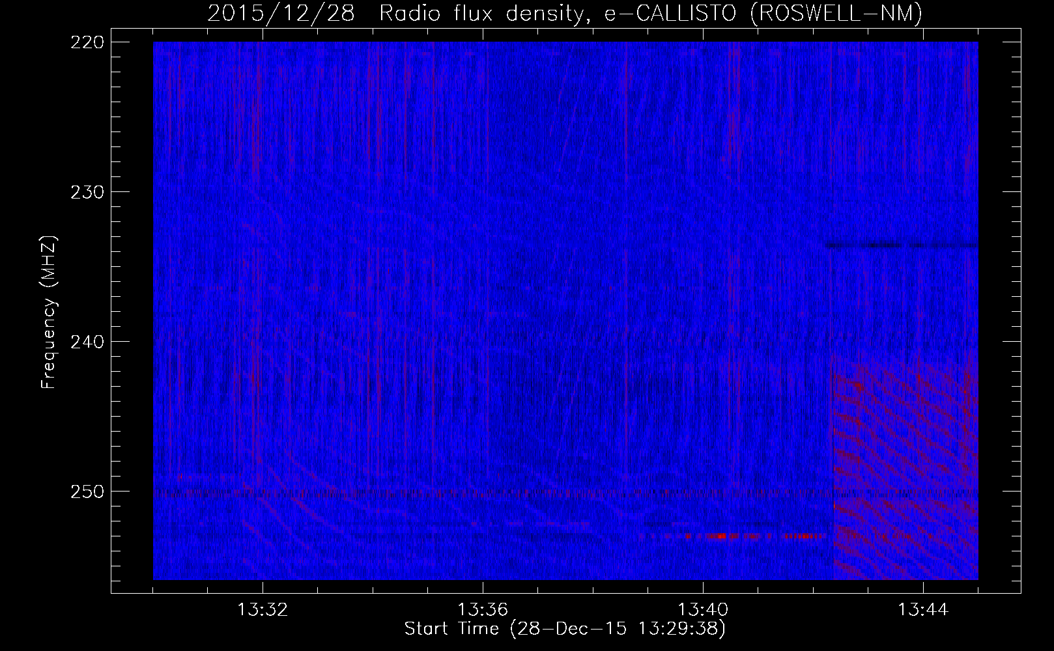Screen dimensions: 1054x651
Task: Select the "Frequency (MHZ)" axis label
Action: 49,312
